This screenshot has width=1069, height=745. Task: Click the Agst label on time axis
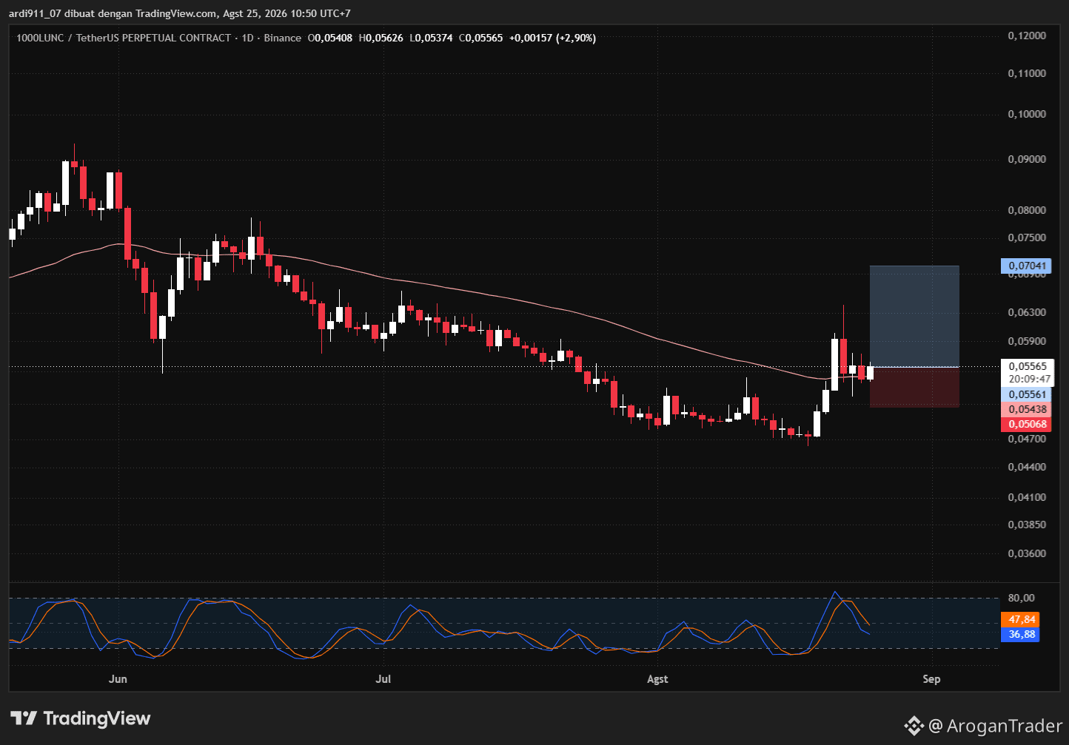(657, 679)
